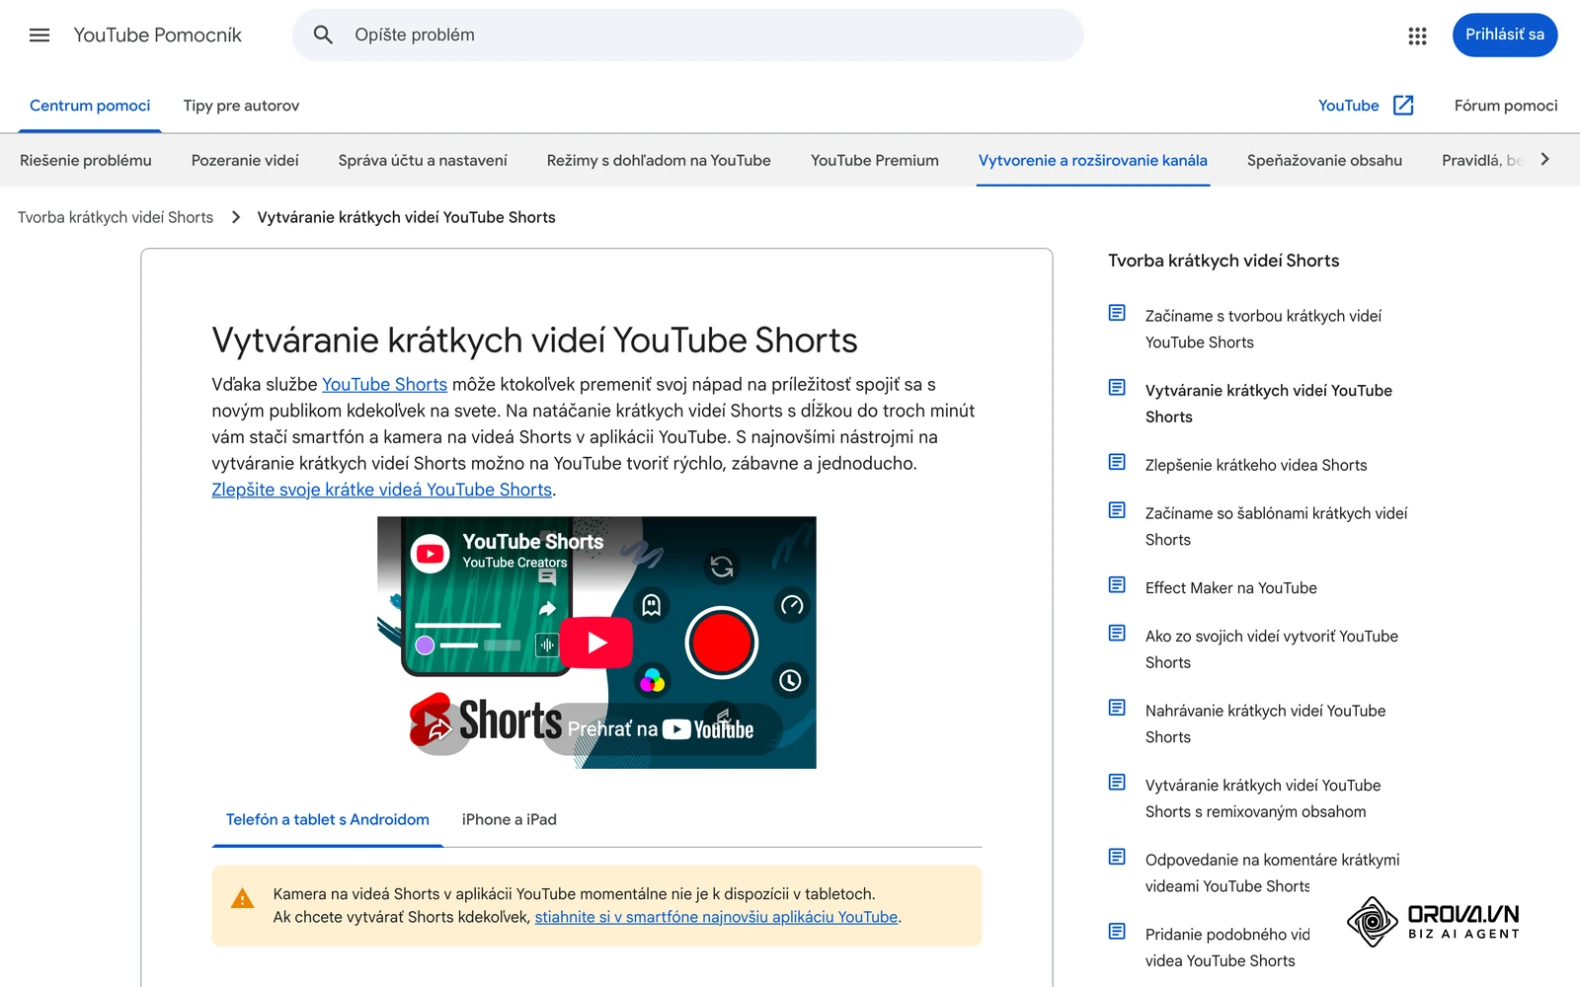Click the article icon beside Nahrávanie krátkych videí
Screen dimensions: 1580x987
tap(1117, 708)
